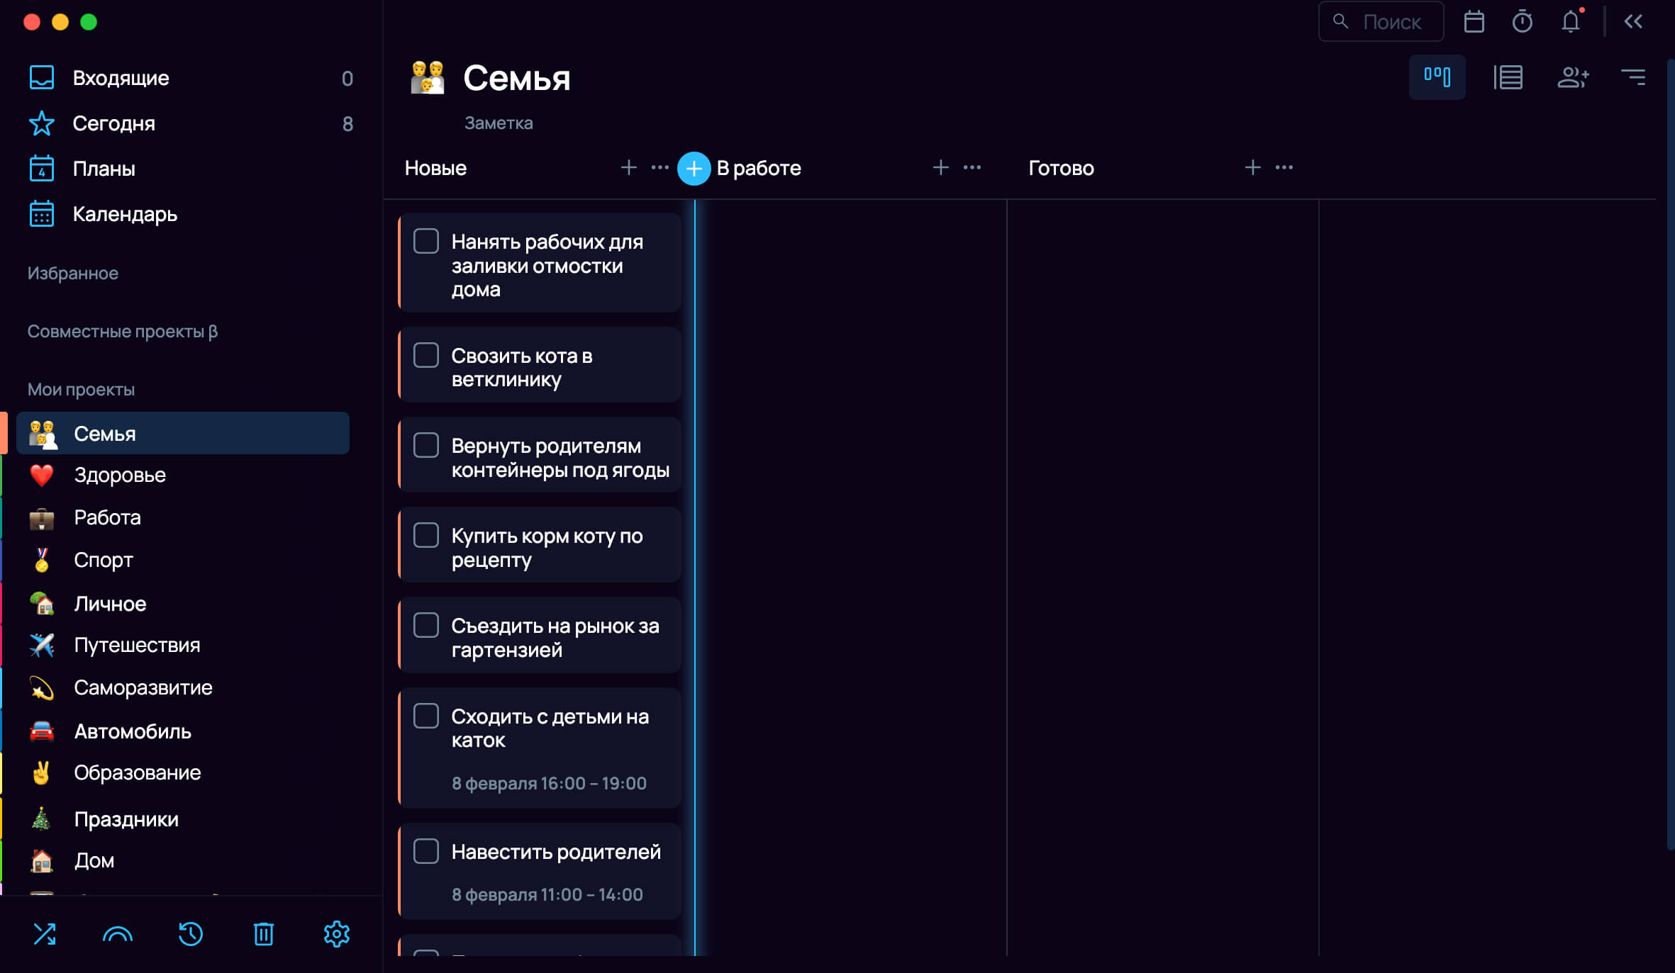Screen dimensions: 1675x973
Task: Open the trash bin icon
Action: point(264,934)
